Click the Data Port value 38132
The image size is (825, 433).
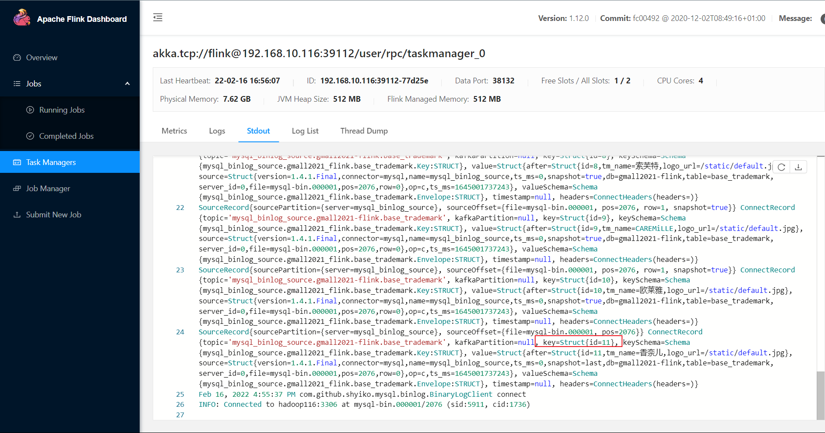click(x=503, y=81)
